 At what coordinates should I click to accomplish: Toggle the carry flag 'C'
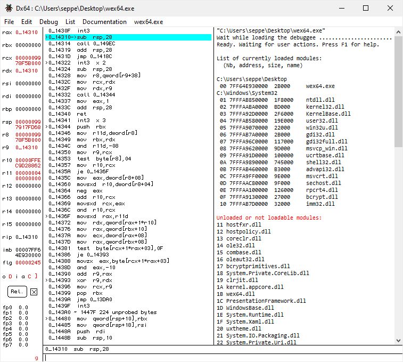coord(30,277)
